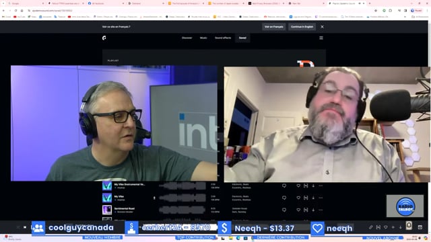Image resolution: width=431 pixels, height=242 pixels.
Task: Find similar tracks to Sentimental Road
Action: [x=306, y=210]
